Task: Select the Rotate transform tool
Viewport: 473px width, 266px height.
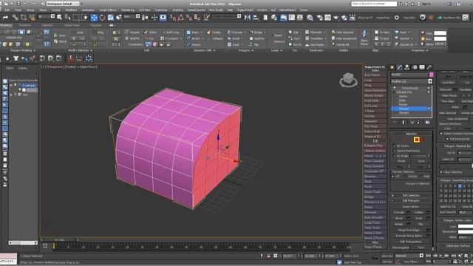Action: click(102, 18)
